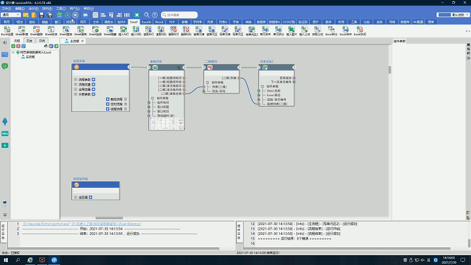Expand 全局变量 in the start node
The image size is (471, 265).
[75, 89]
